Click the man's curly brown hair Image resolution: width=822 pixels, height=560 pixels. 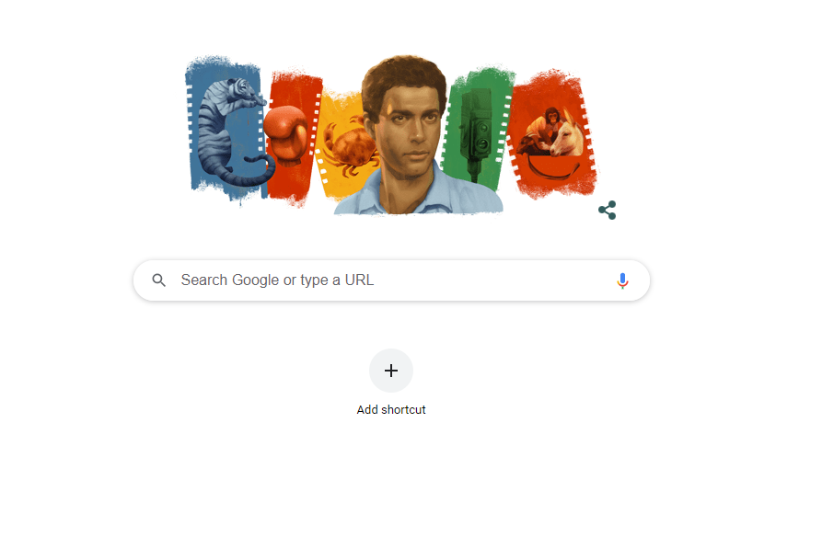click(x=404, y=78)
